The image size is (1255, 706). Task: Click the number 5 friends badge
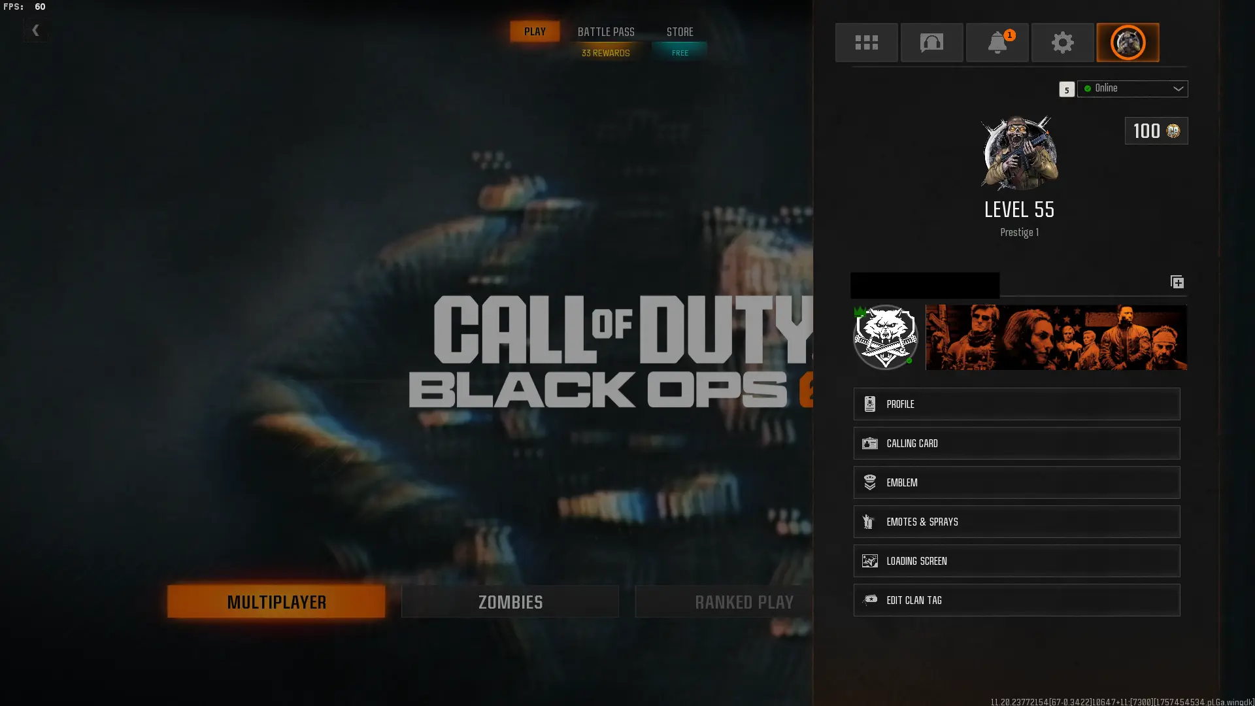coord(1066,90)
